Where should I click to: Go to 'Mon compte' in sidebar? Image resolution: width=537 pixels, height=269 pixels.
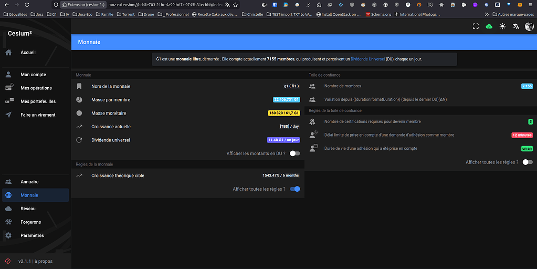pos(33,75)
